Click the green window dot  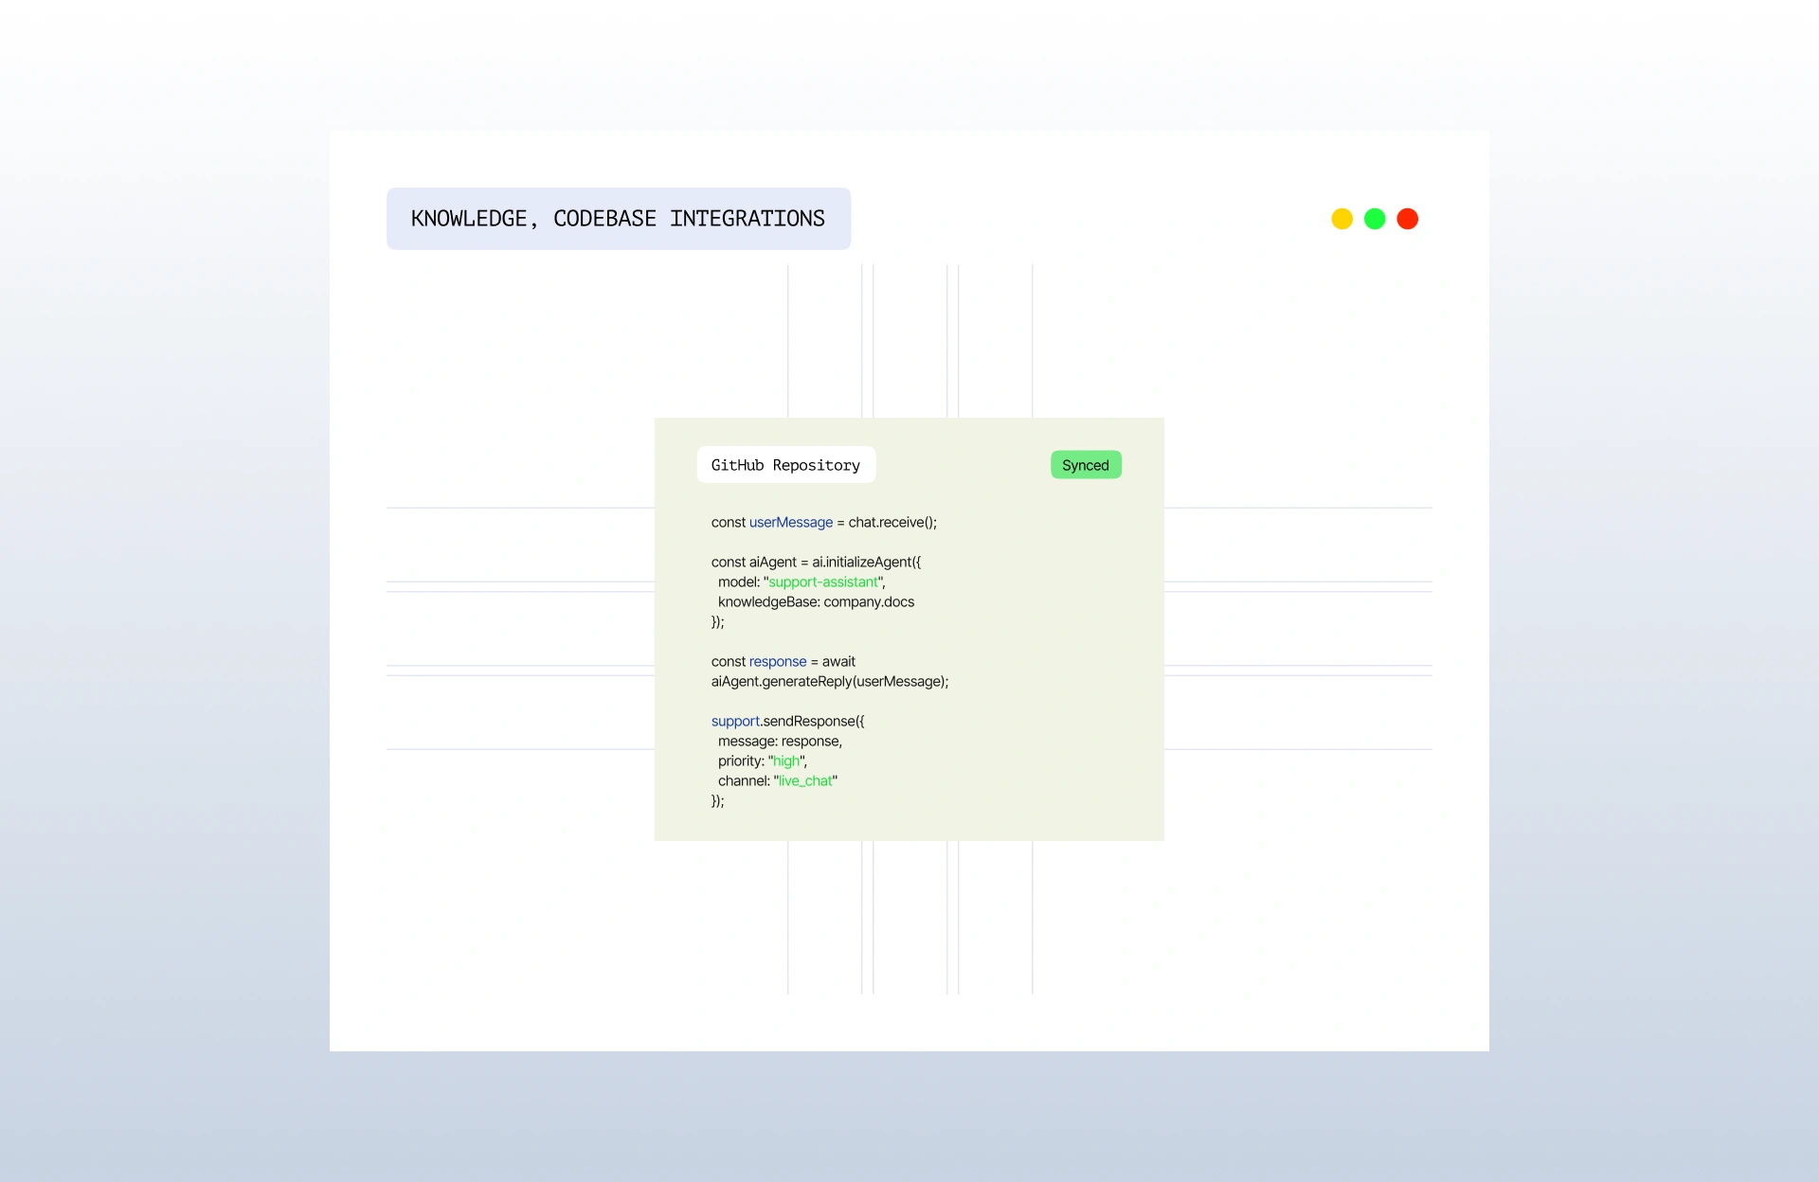point(1375,219)
